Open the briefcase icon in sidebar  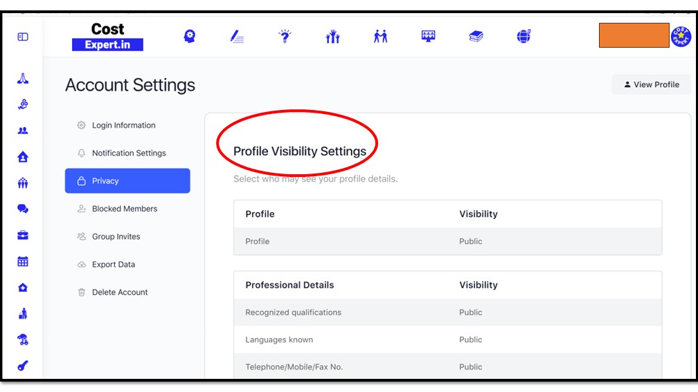[23, 235]
